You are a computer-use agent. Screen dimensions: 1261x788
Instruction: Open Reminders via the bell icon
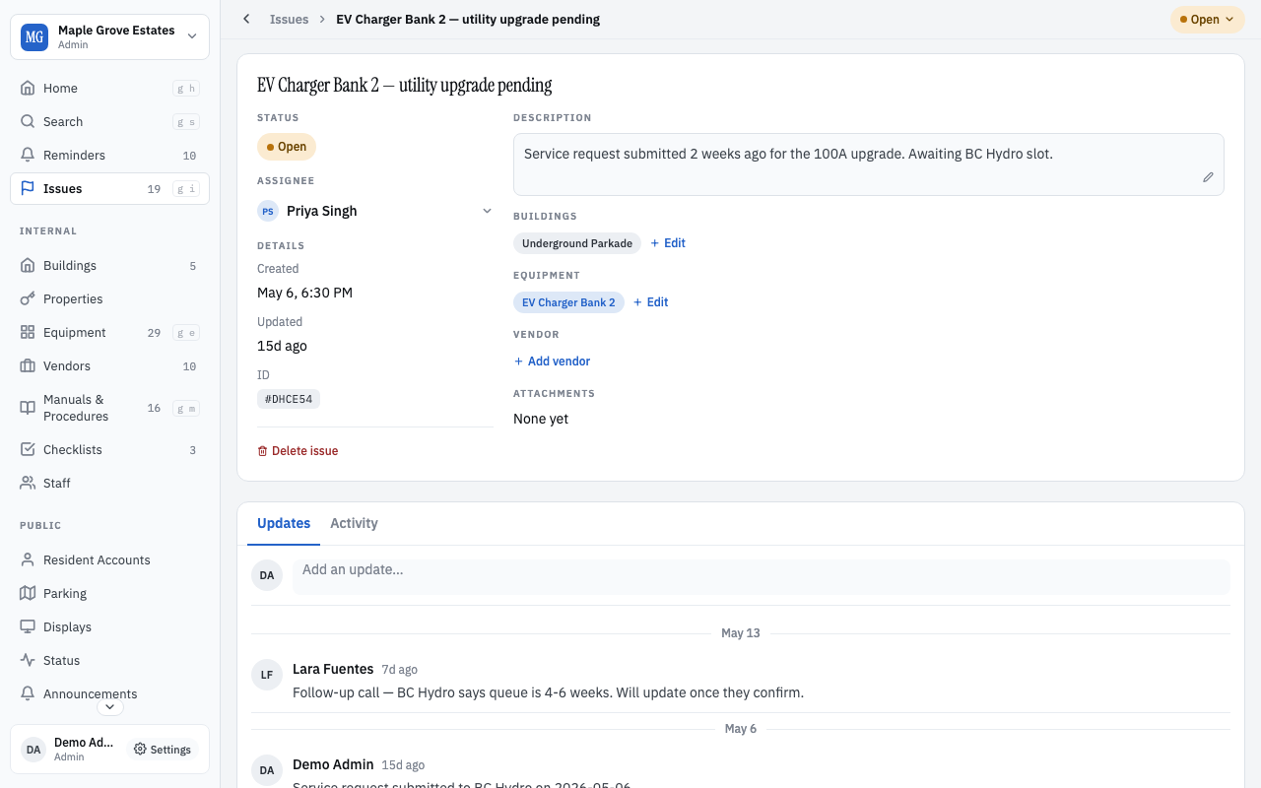tap(28, 155)
